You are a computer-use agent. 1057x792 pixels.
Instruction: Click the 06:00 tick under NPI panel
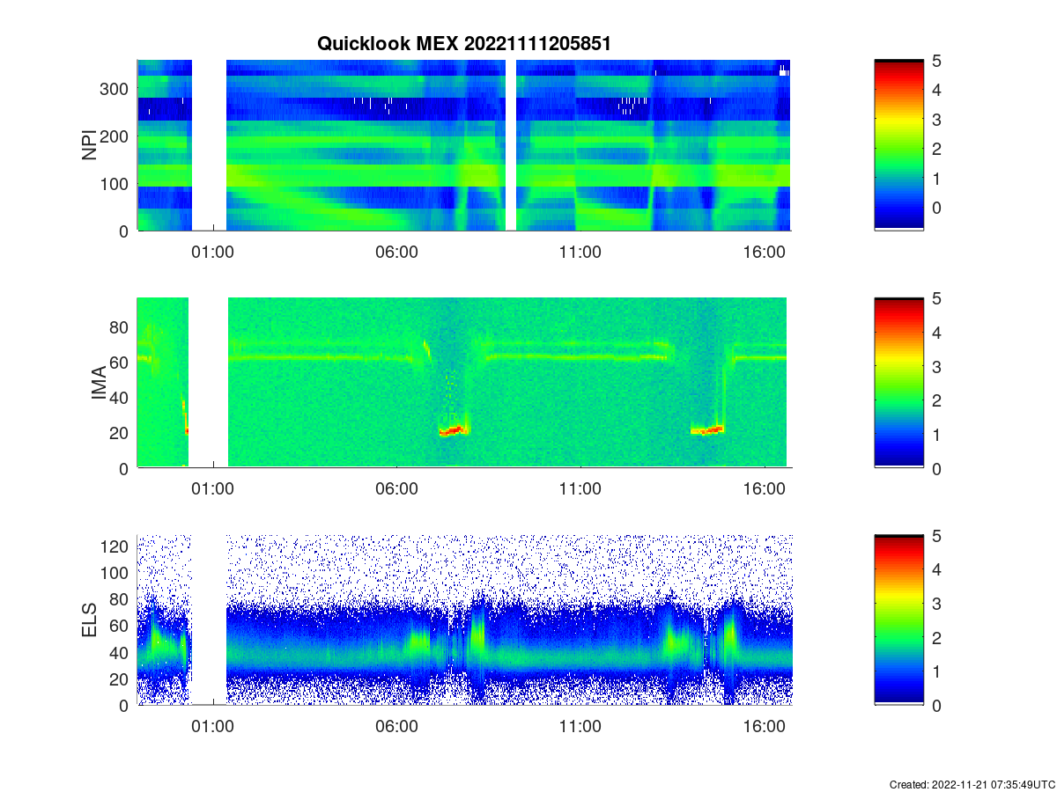[x=396, y=252]
